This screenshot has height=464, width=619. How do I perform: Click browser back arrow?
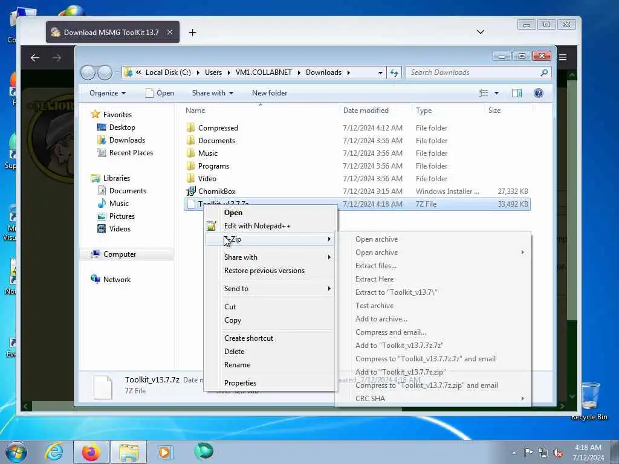tap(35, 57)
